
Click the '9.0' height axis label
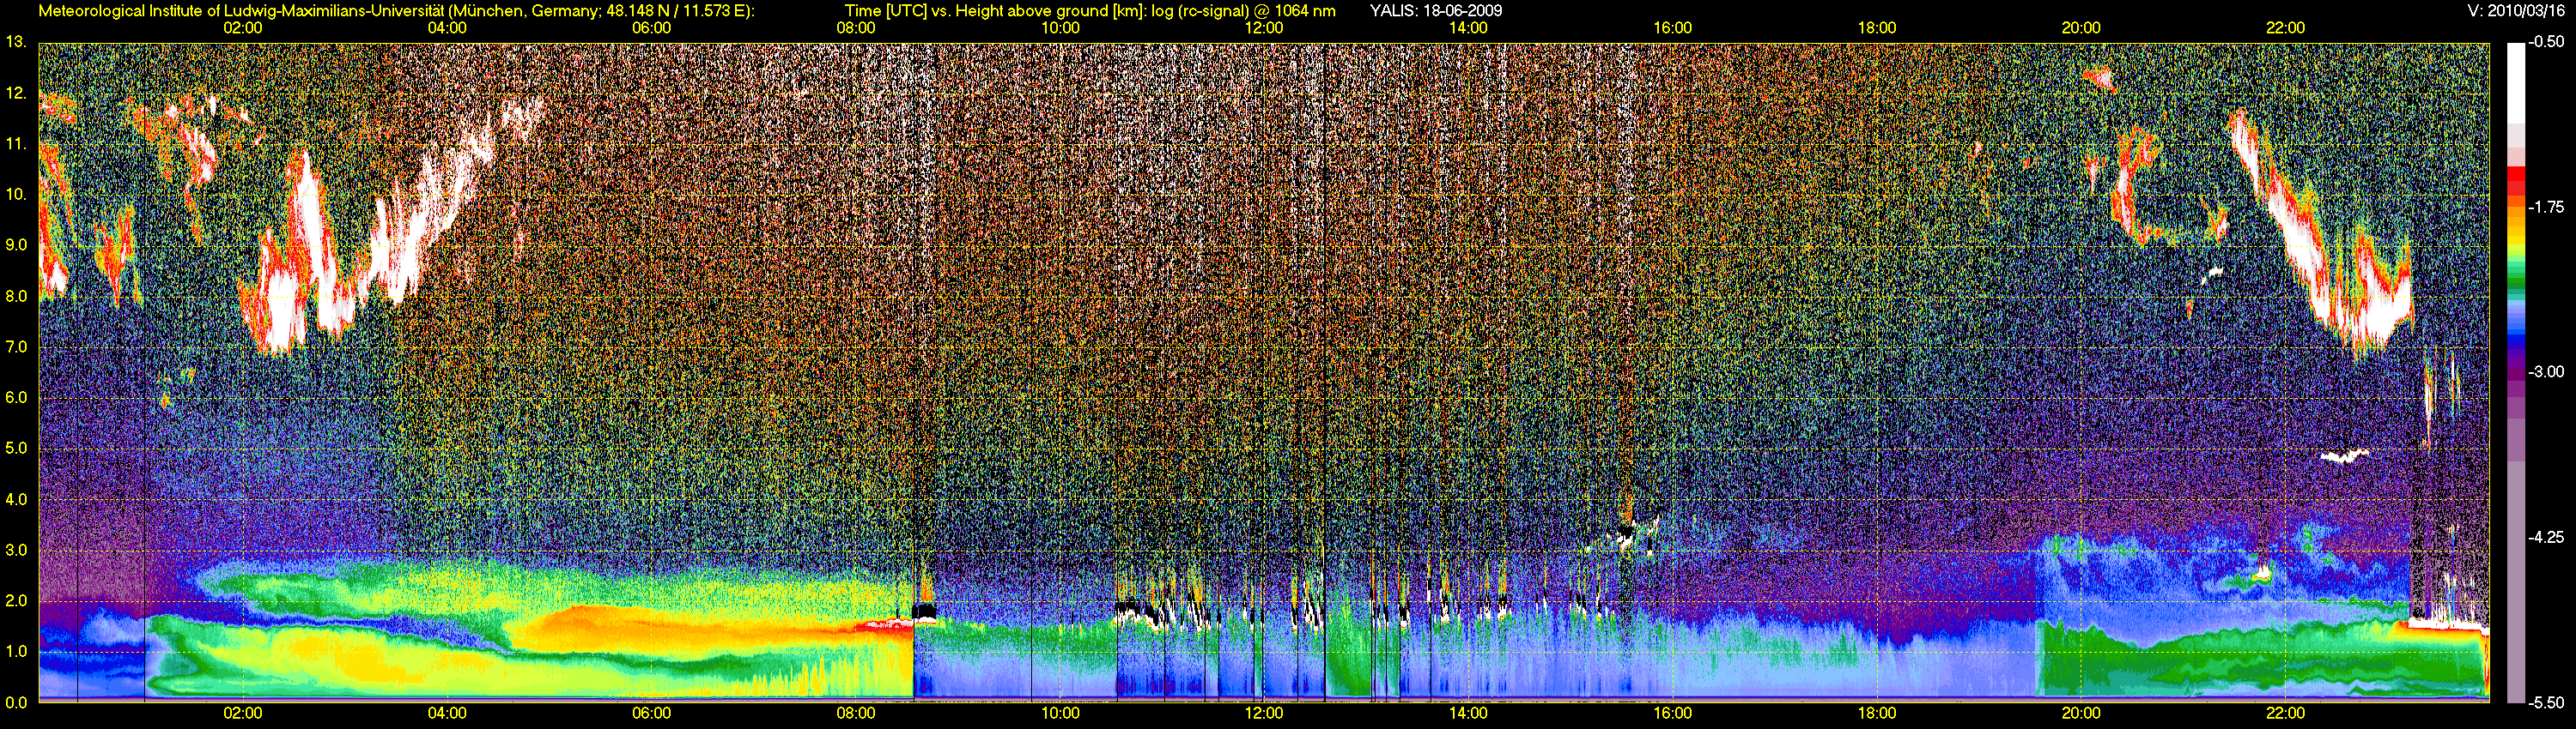pyautogui.click(x=16, y=245)
